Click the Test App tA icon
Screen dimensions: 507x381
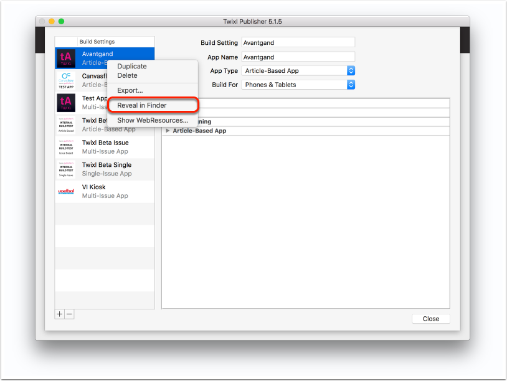66,103
